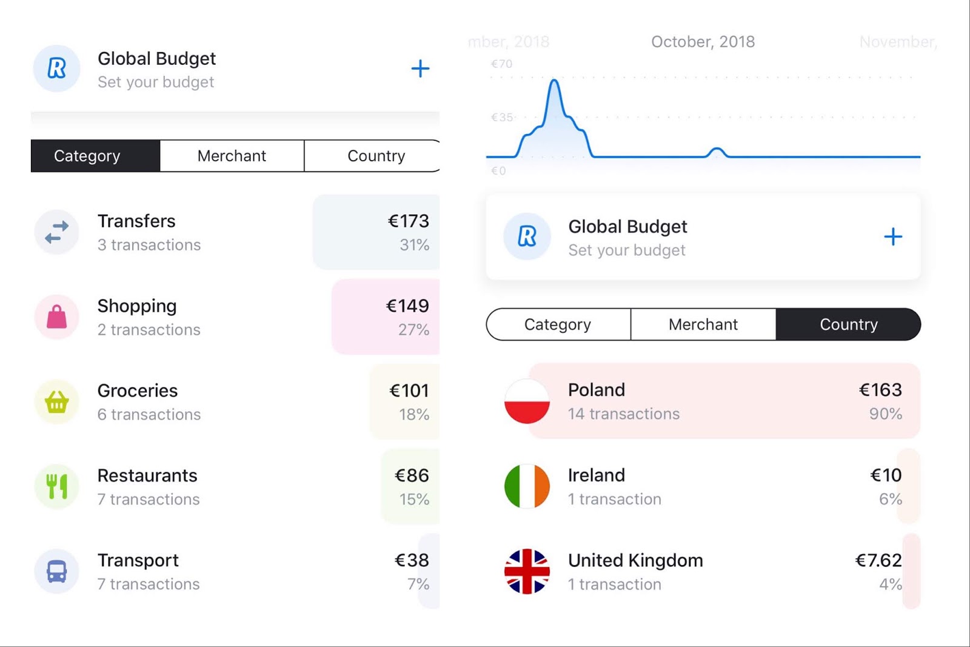Open the €173 Transfers amount bar
Viewport: 970px width, 647px height.
[376, 232]
